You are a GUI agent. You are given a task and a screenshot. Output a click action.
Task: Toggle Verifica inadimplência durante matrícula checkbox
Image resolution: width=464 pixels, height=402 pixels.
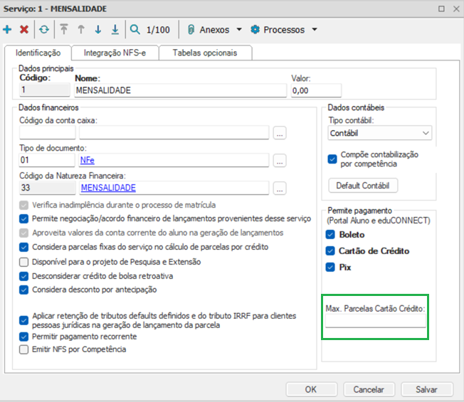click(23, 205)
